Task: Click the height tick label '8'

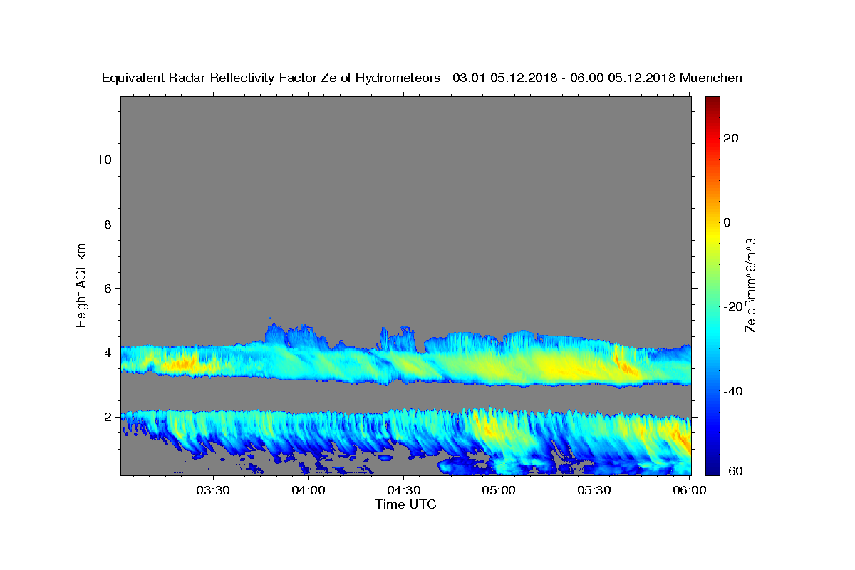Action: coord(108,224)
